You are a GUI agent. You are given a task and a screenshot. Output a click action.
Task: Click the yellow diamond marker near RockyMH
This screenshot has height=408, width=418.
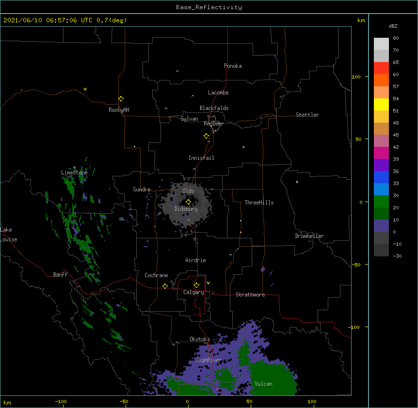point(121,99)
